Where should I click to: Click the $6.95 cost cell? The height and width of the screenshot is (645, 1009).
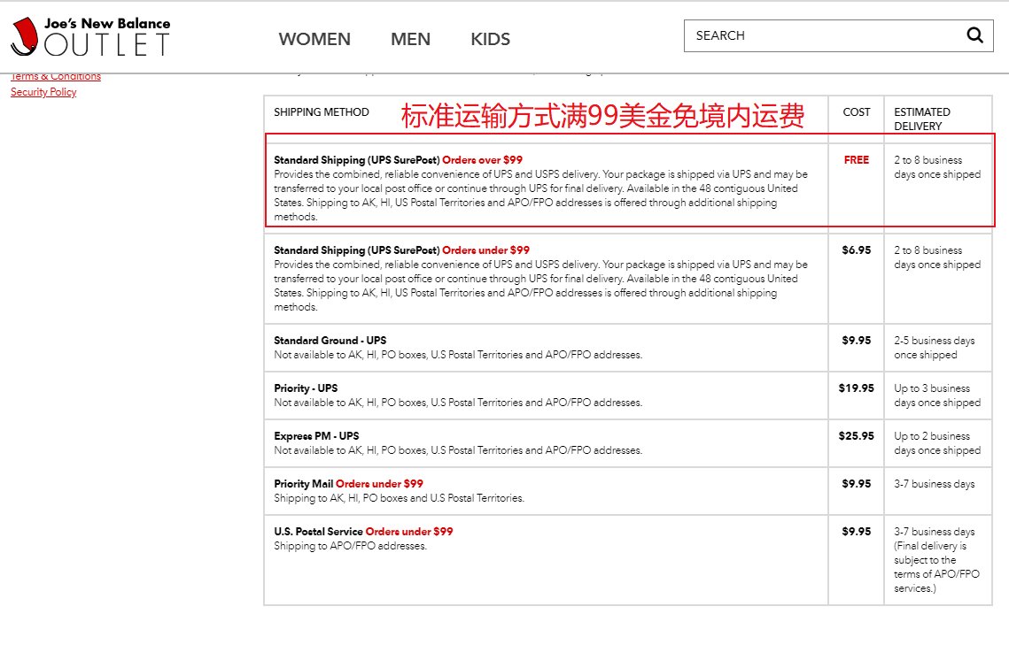856,250
